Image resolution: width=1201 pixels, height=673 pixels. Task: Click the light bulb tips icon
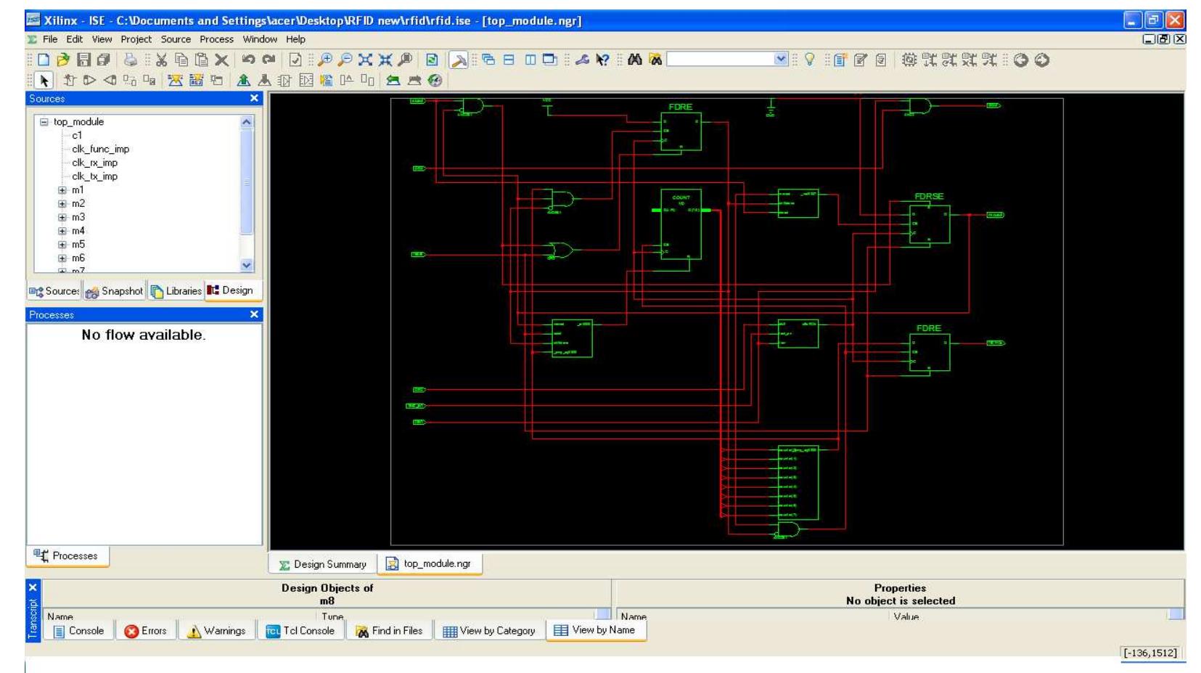coord(810,60)
